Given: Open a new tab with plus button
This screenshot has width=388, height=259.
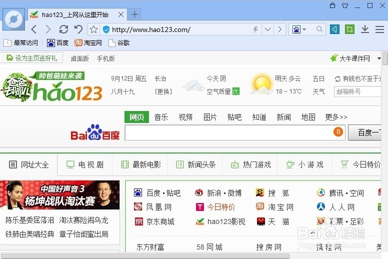Looking at the screenshot, I should click(134, 14).
